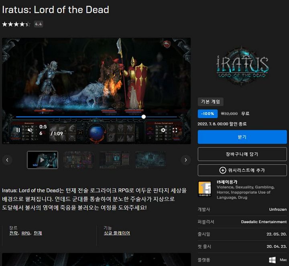
Task: Click the blue 받기 (Get) button
Action: (242, 137)
